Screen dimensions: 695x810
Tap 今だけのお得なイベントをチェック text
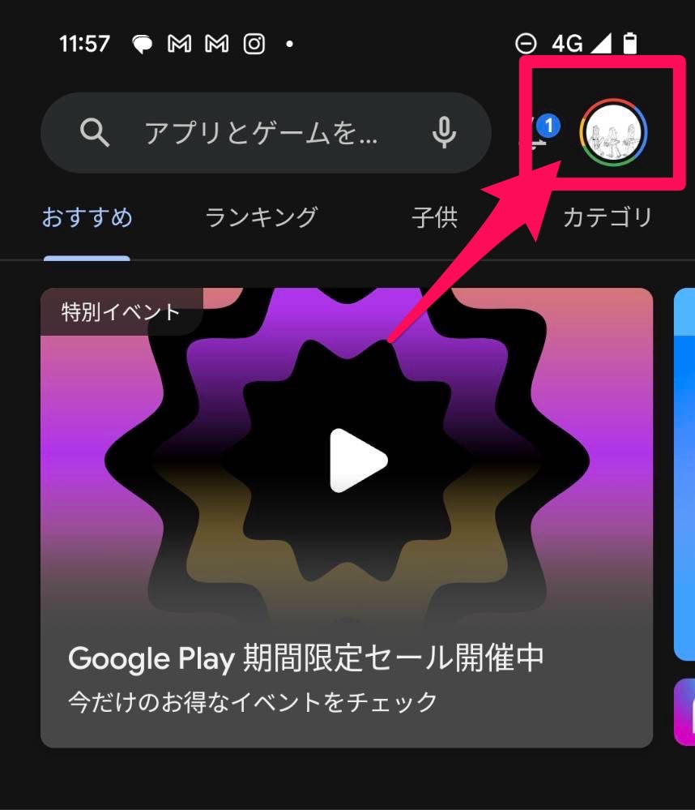253,702
